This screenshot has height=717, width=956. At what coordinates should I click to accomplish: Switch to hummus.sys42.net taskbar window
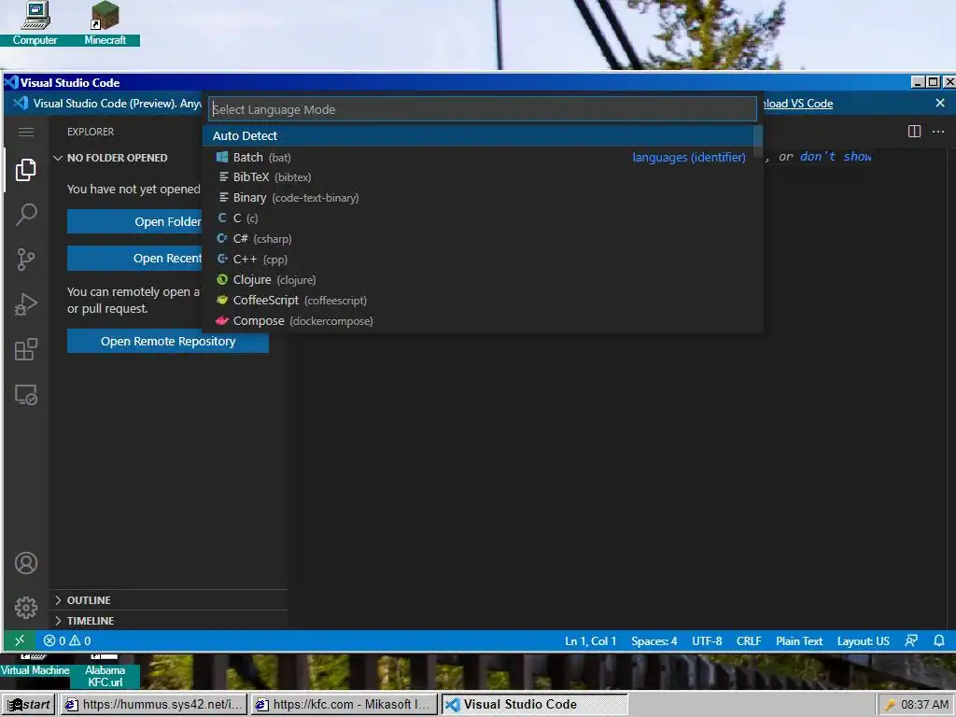153,704
